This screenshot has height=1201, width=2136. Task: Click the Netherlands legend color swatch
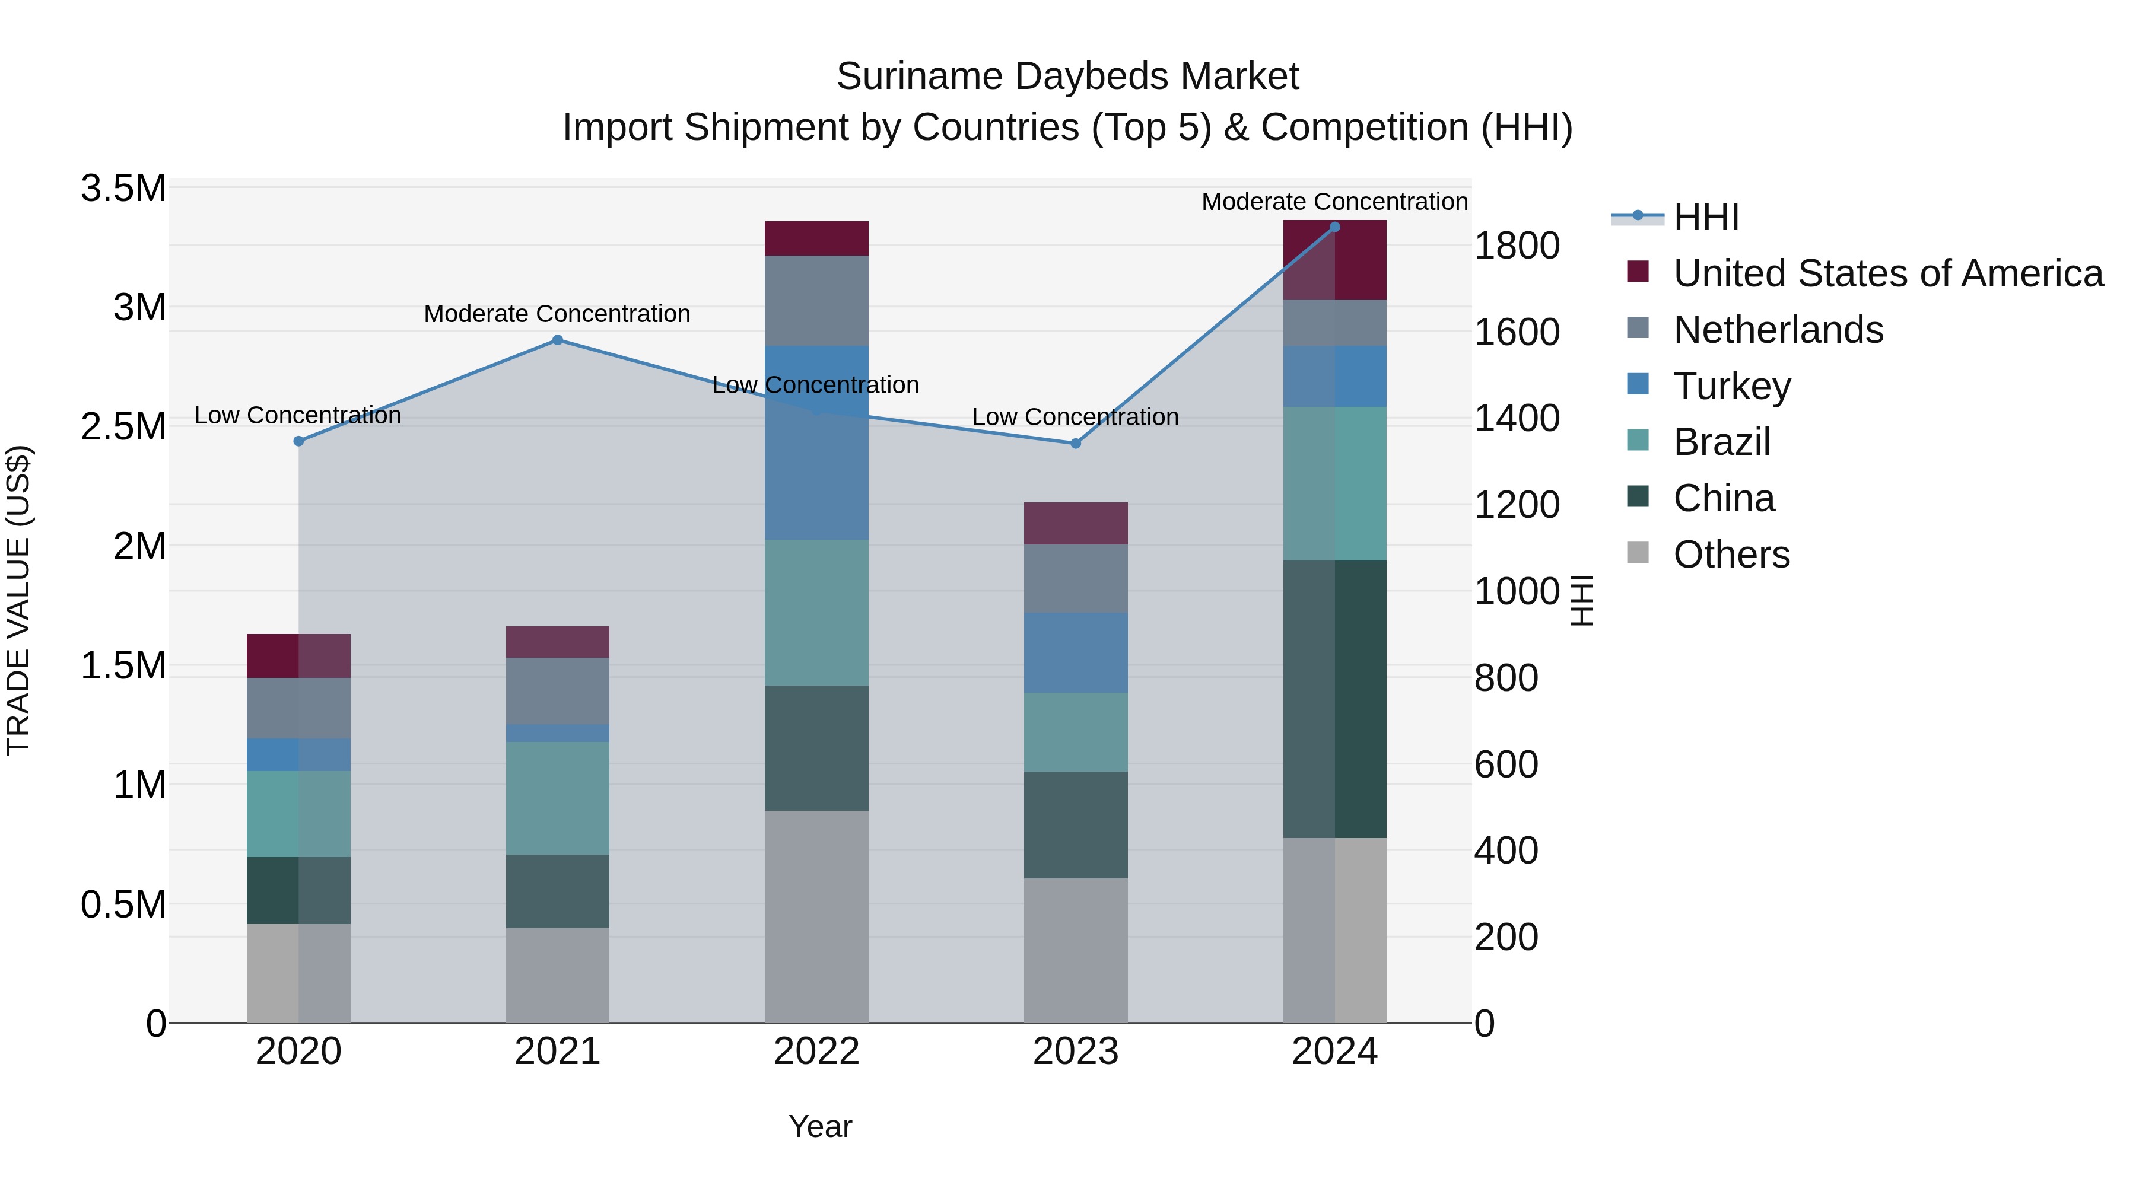point(1638,327)
